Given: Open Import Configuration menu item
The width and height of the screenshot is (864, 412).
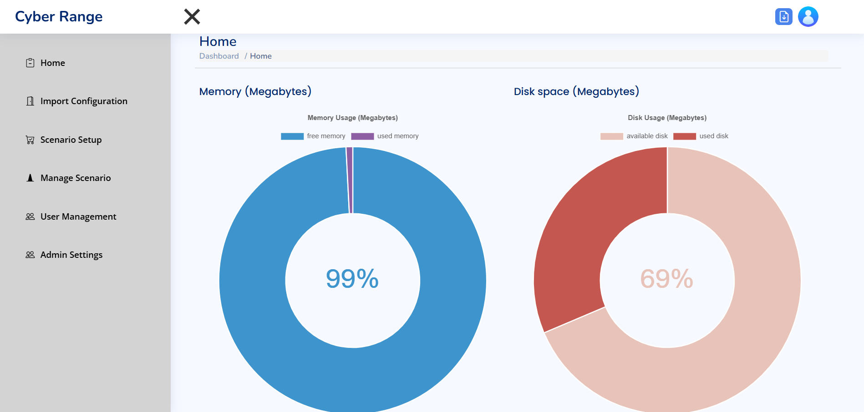Looking at the screenshot, I should 84,101.
